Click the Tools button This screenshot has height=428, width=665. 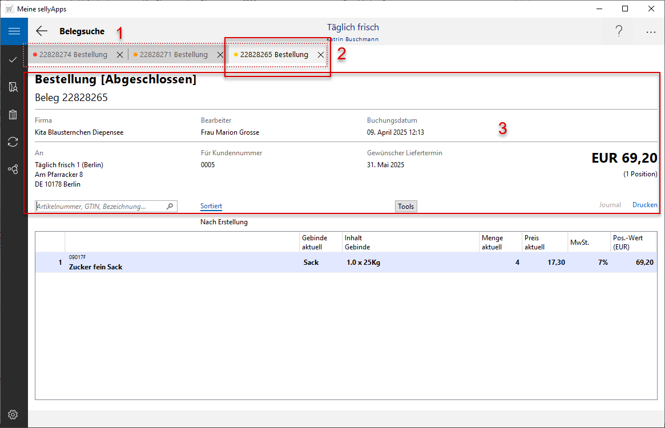[406, 207]
